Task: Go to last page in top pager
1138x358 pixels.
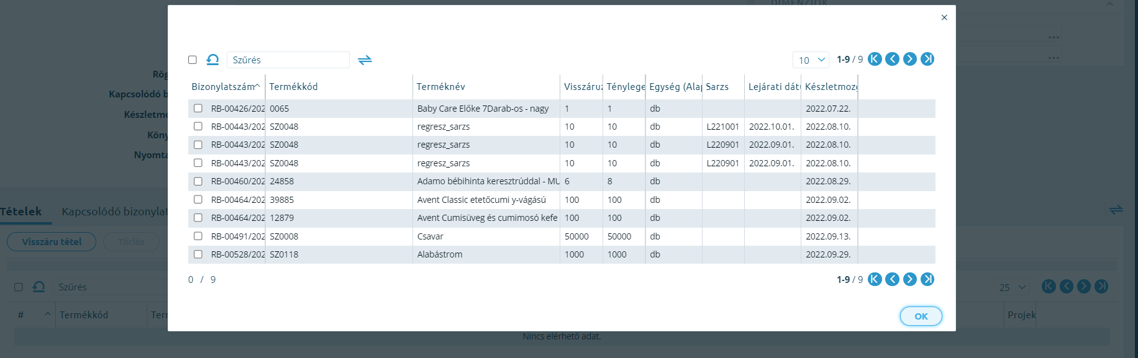Action: pyautogui.click(x=927, y=59)
